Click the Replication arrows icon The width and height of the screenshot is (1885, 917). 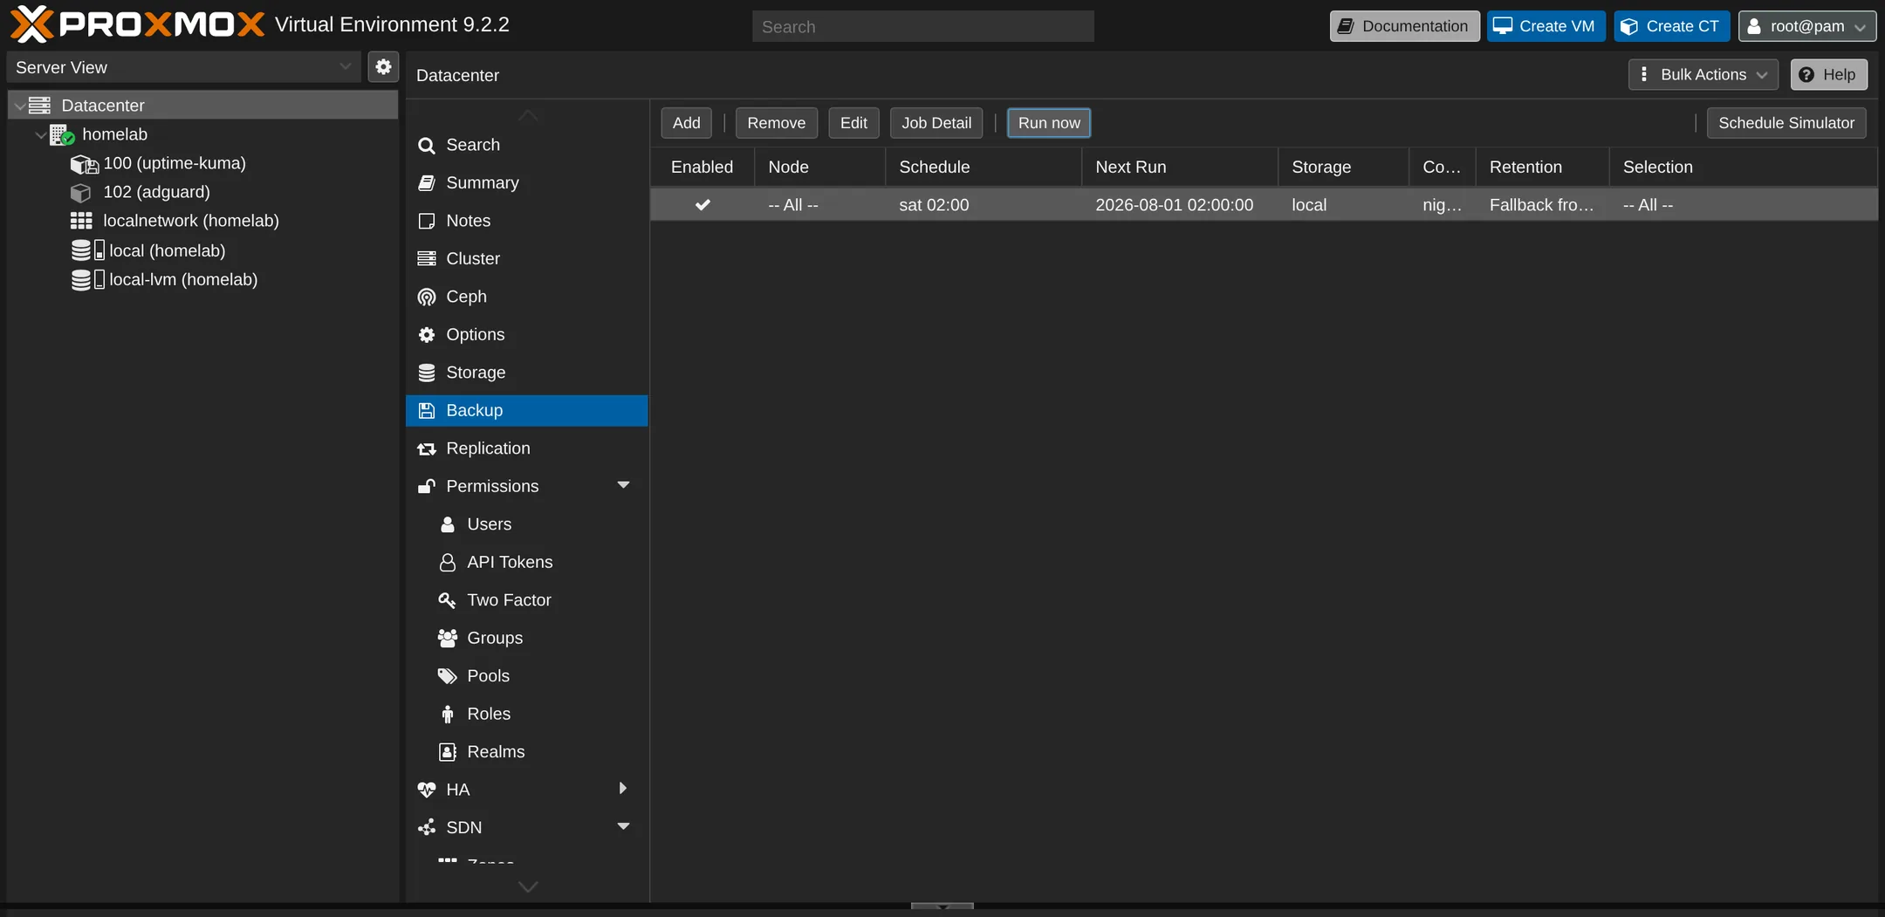click(x=427, y=448)
